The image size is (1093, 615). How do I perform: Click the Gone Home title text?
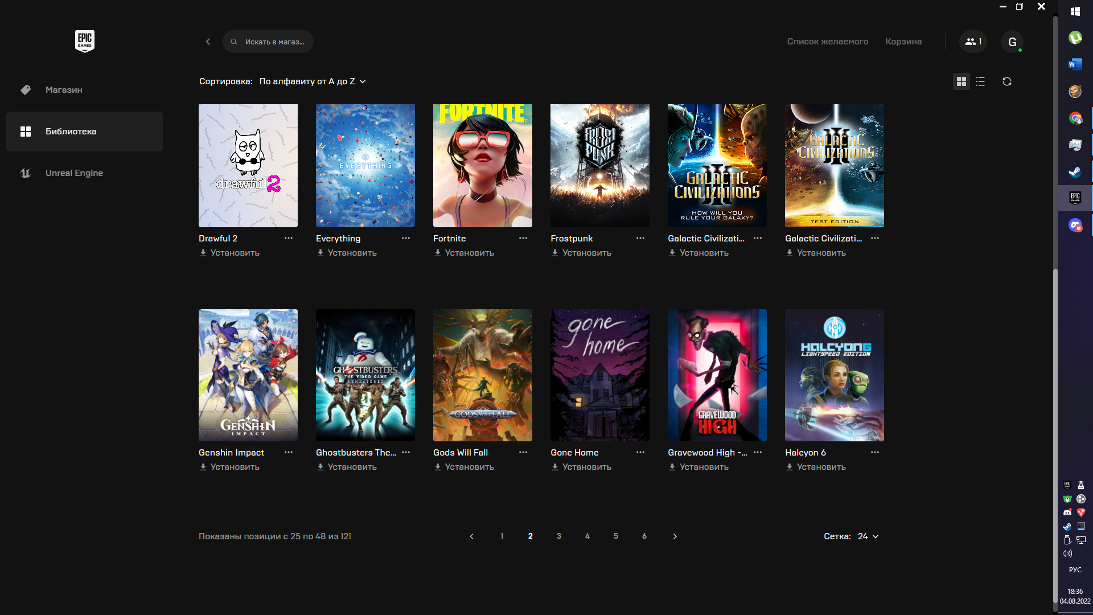[x=574, y=453]
